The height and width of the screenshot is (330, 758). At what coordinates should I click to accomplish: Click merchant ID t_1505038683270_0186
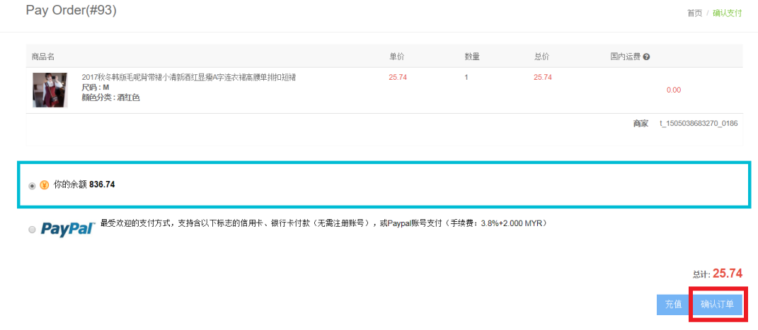point(698,124)
